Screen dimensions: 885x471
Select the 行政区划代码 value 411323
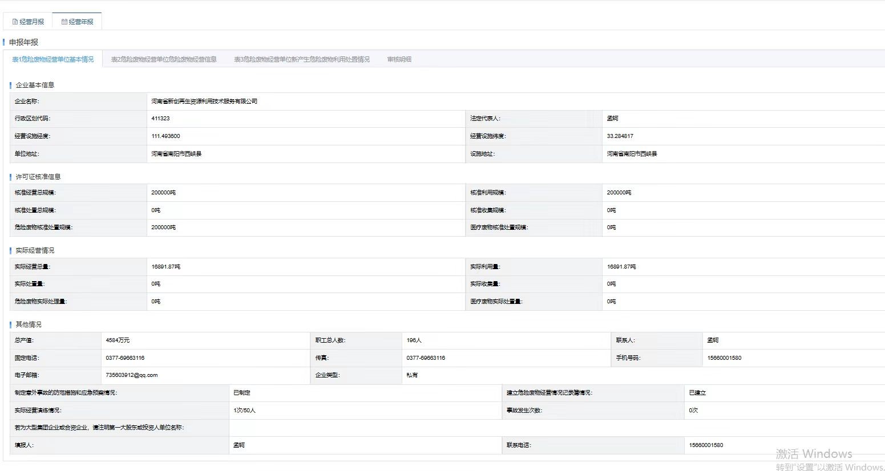[x=160, y=119]
